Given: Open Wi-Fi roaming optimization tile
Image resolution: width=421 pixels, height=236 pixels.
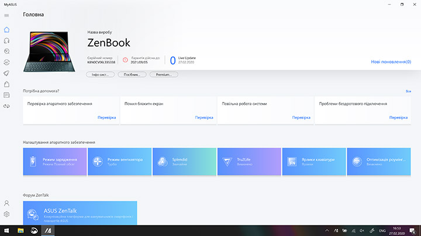Looking at the screenshot, I should click(379, 161).
